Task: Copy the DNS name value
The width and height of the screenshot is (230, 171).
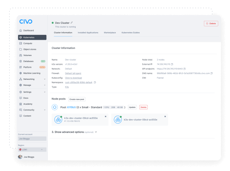Action: 211,73
